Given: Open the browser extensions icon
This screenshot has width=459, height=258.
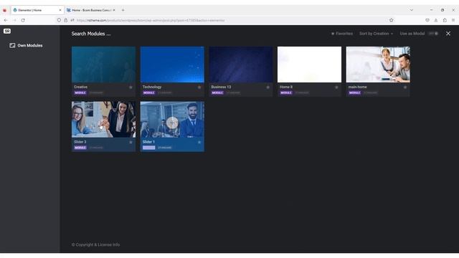Looking at the screenshot, I should pyautogui.click(x=445, y=20).
